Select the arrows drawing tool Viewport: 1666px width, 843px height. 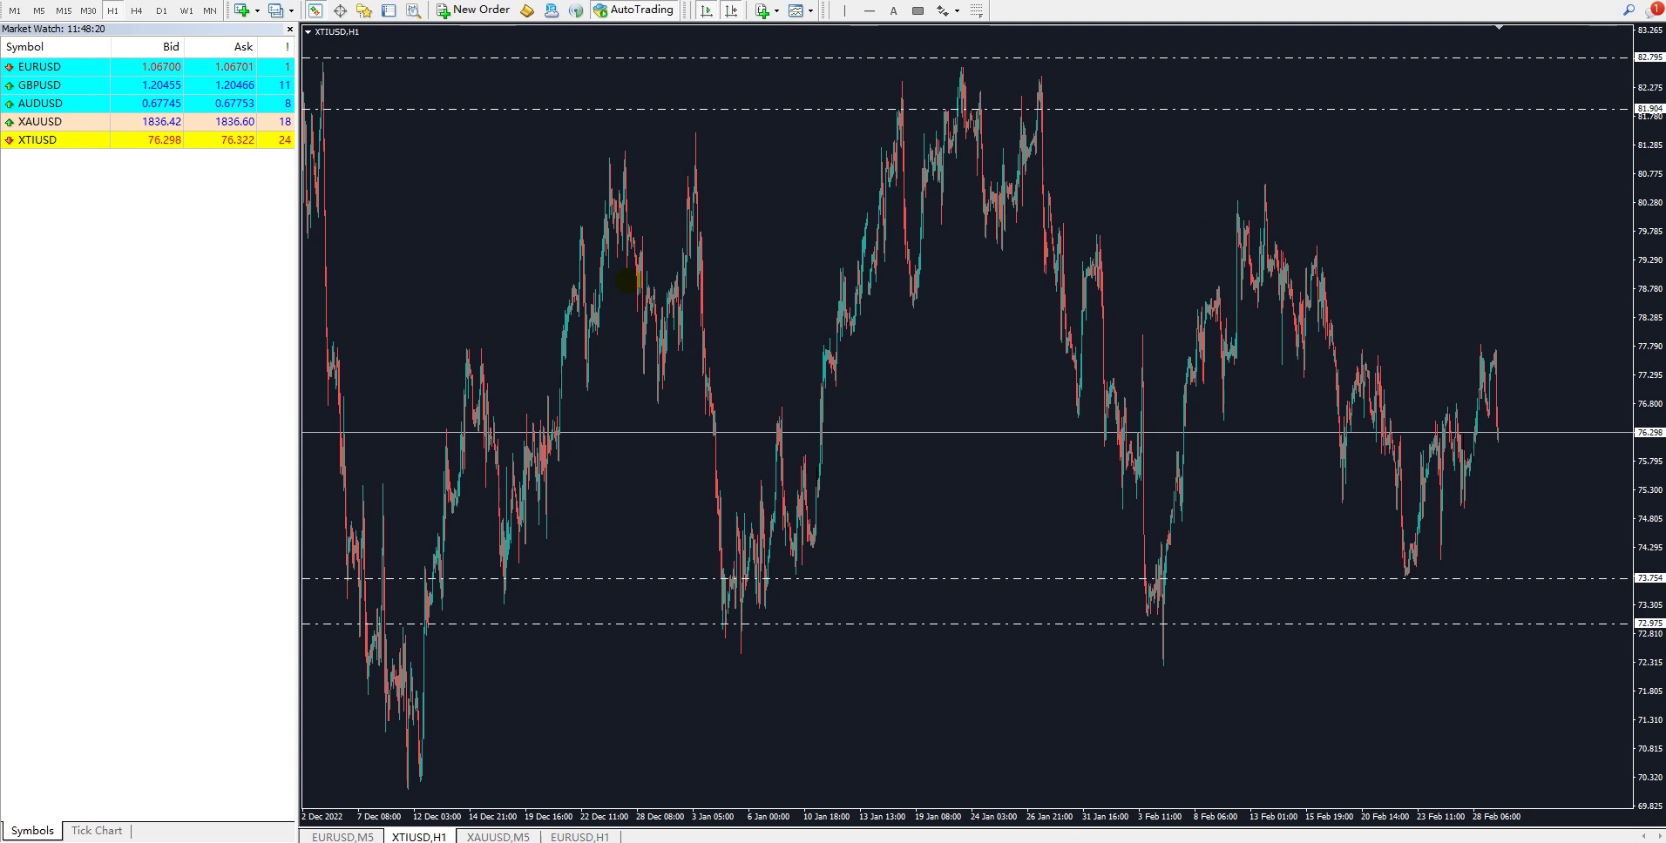pyautogui.click(x=942, y=10)
